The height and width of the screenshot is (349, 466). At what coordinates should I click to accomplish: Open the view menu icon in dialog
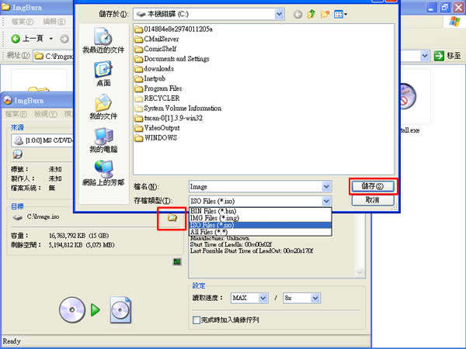tap(340, 14)
